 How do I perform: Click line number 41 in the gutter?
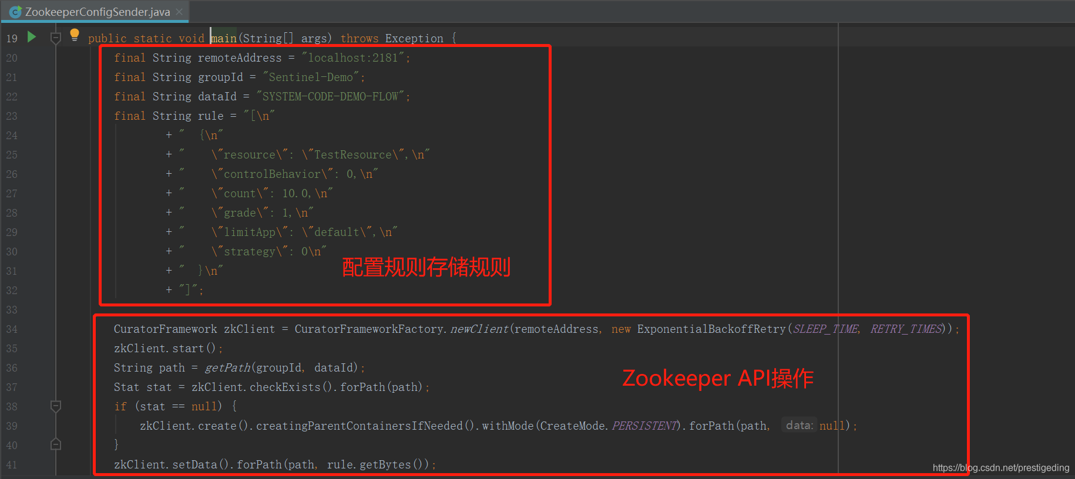click(x=12, y=464)
